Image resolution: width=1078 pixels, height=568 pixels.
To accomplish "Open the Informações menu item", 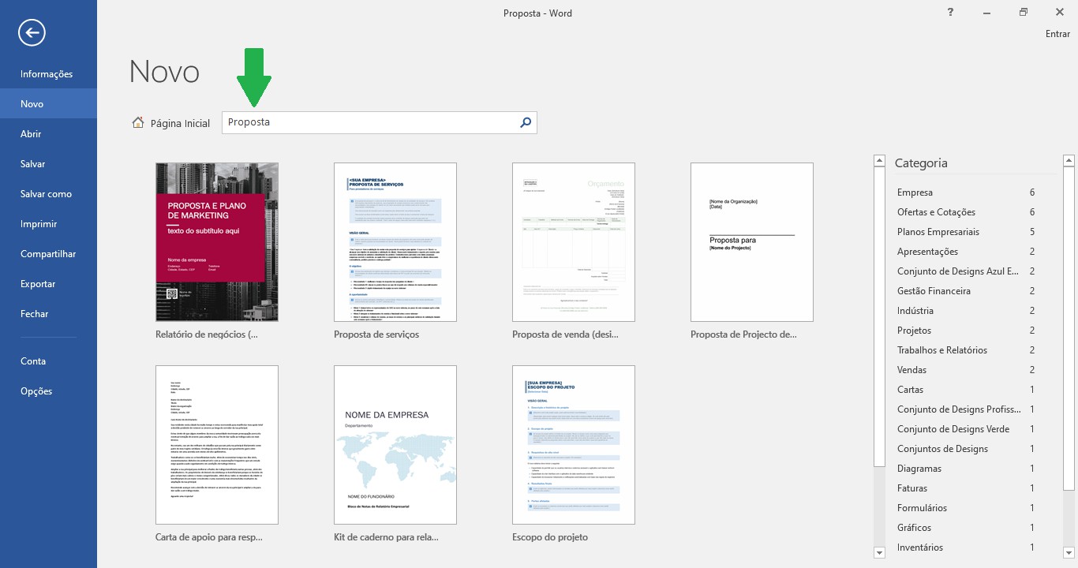I will tap(48, 74).
